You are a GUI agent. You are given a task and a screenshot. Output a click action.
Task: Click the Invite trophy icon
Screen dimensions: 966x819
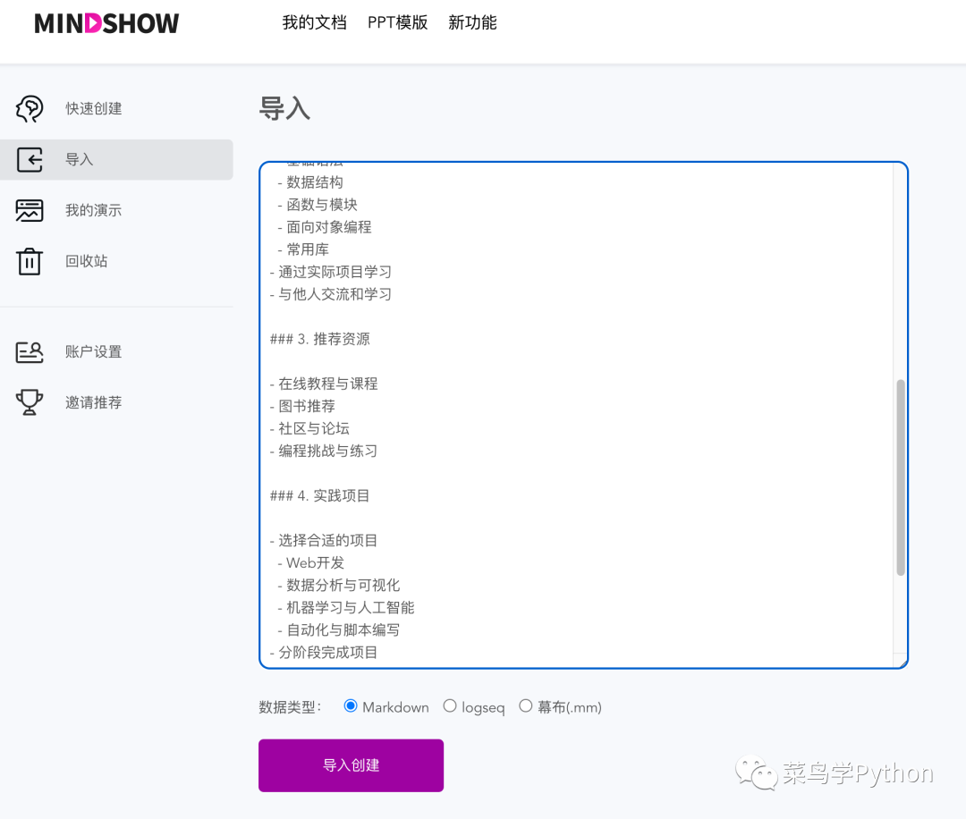click(x=29, y=402)
